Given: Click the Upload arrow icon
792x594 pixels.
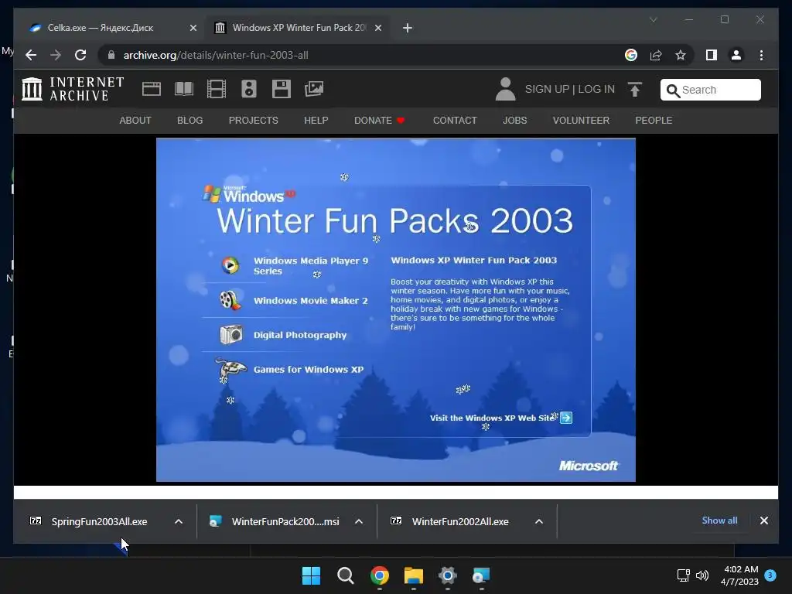Looking at the screenshot, I should click(635, 90).
